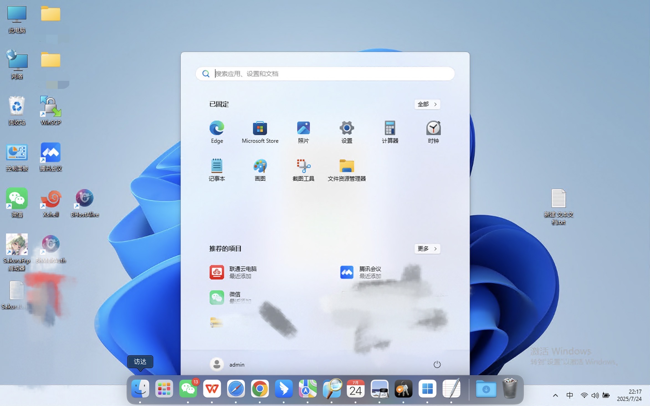This screenshot has height=406, width=650.
Task: Open Safari from the Dock
Action: [x=236, y=389]
